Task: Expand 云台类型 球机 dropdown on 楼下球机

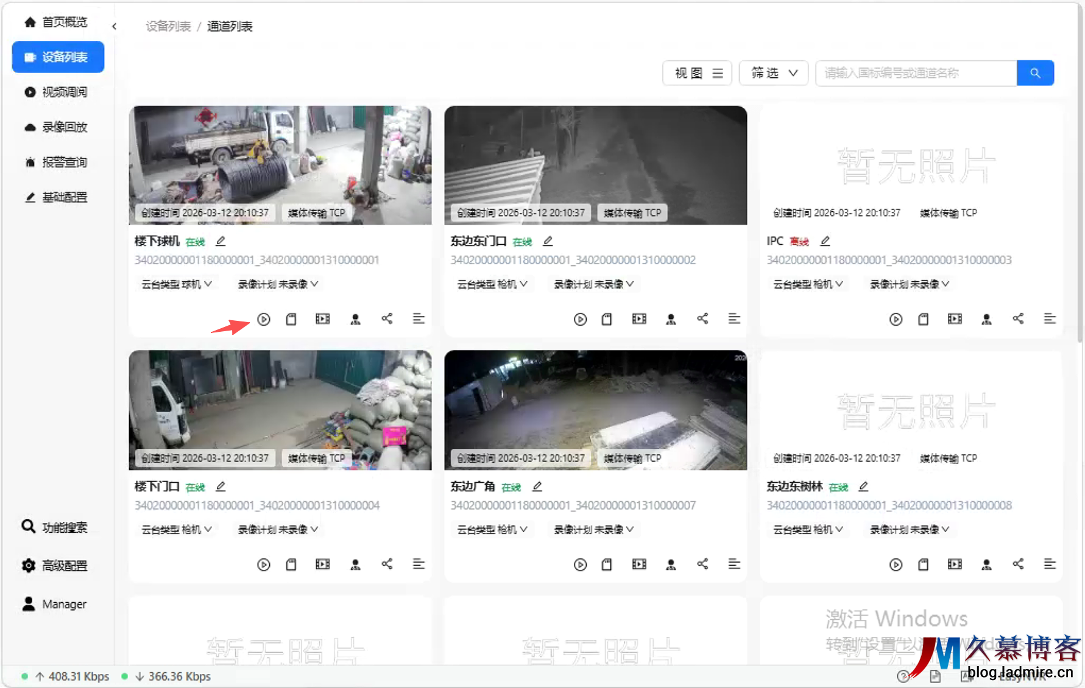Action: click(x=177, y=284)
